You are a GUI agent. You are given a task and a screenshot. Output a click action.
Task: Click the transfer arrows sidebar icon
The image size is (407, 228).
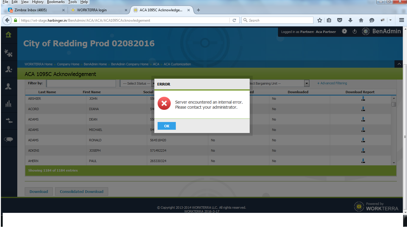click(x=8, y=121)
